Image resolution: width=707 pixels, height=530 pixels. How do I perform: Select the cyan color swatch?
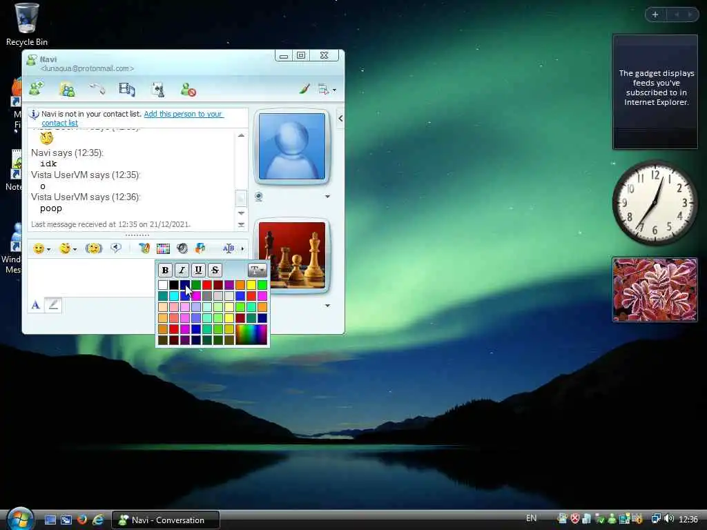pos(174,296)
